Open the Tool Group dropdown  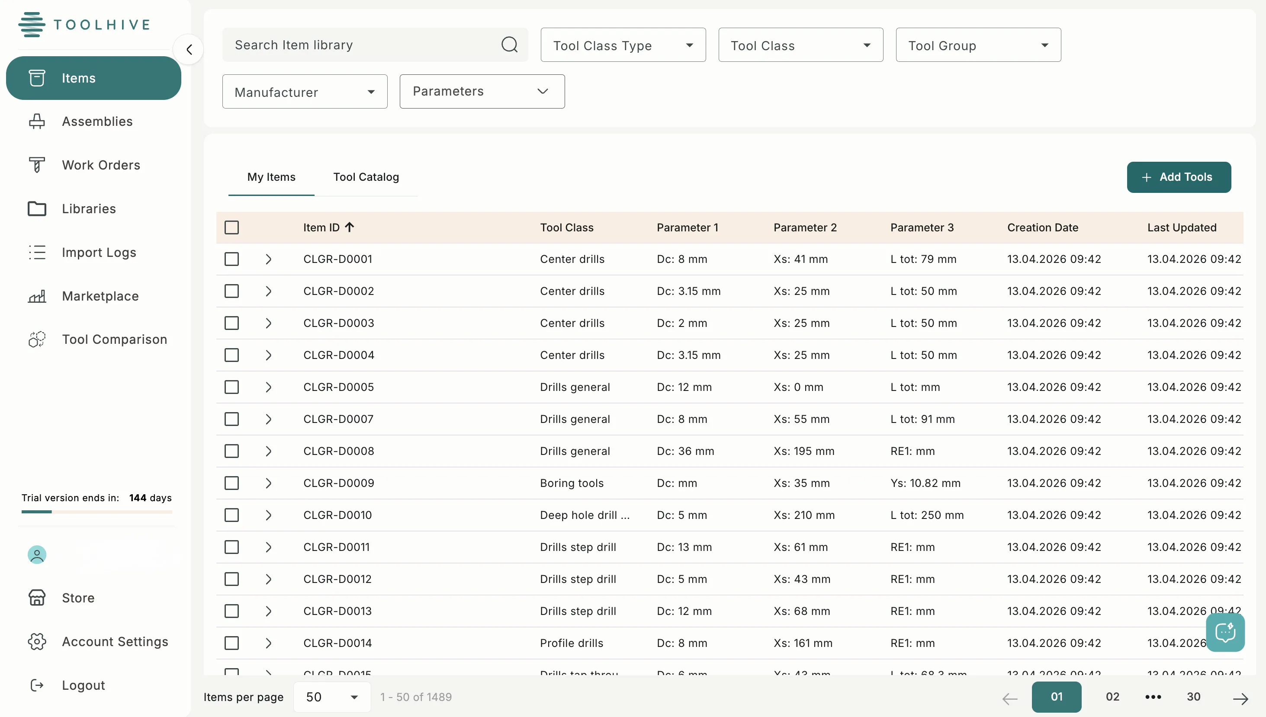(x=978, y=45)
